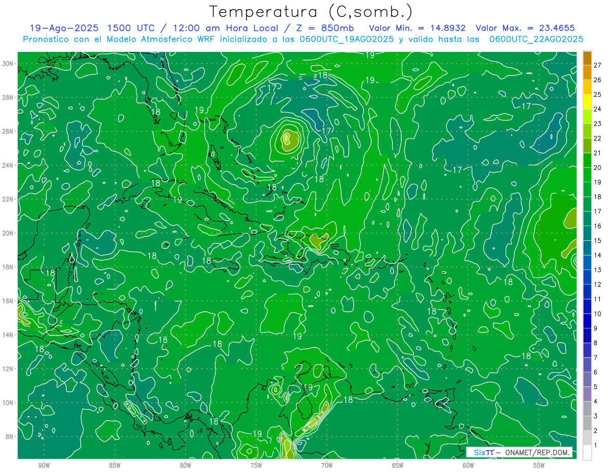Click legend scale value '1'

point(596,446)
